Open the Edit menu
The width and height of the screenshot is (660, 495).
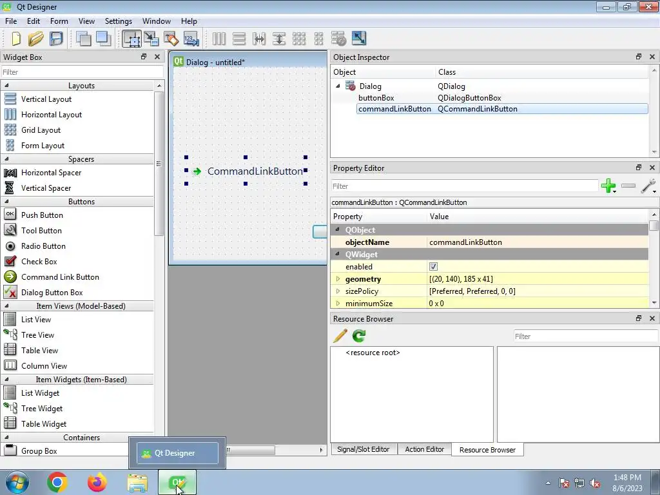(34, 21)
